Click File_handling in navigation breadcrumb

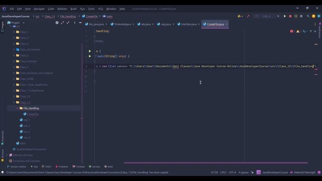click(x=68, y=16)
